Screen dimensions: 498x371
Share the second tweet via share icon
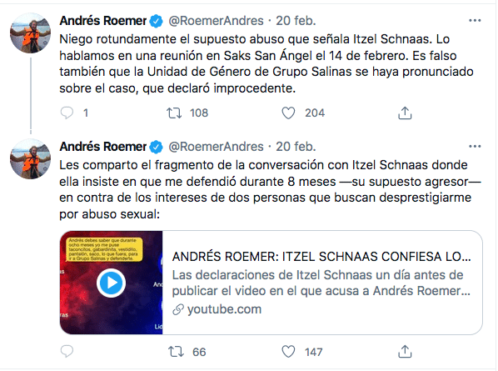pos(405,351)
